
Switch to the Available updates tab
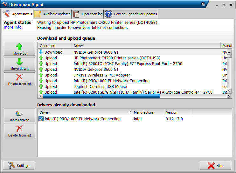(52, 14)
